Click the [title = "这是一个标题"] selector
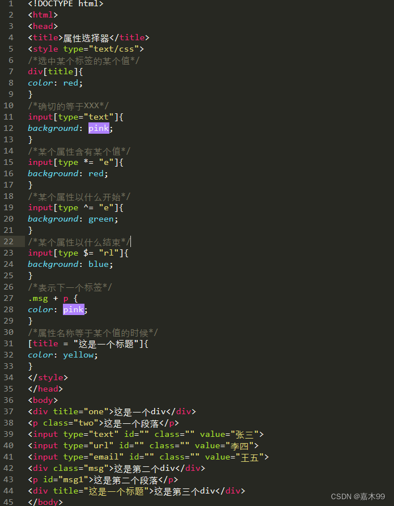This screenshot has width=394, height=506. [x=88, y=344]
